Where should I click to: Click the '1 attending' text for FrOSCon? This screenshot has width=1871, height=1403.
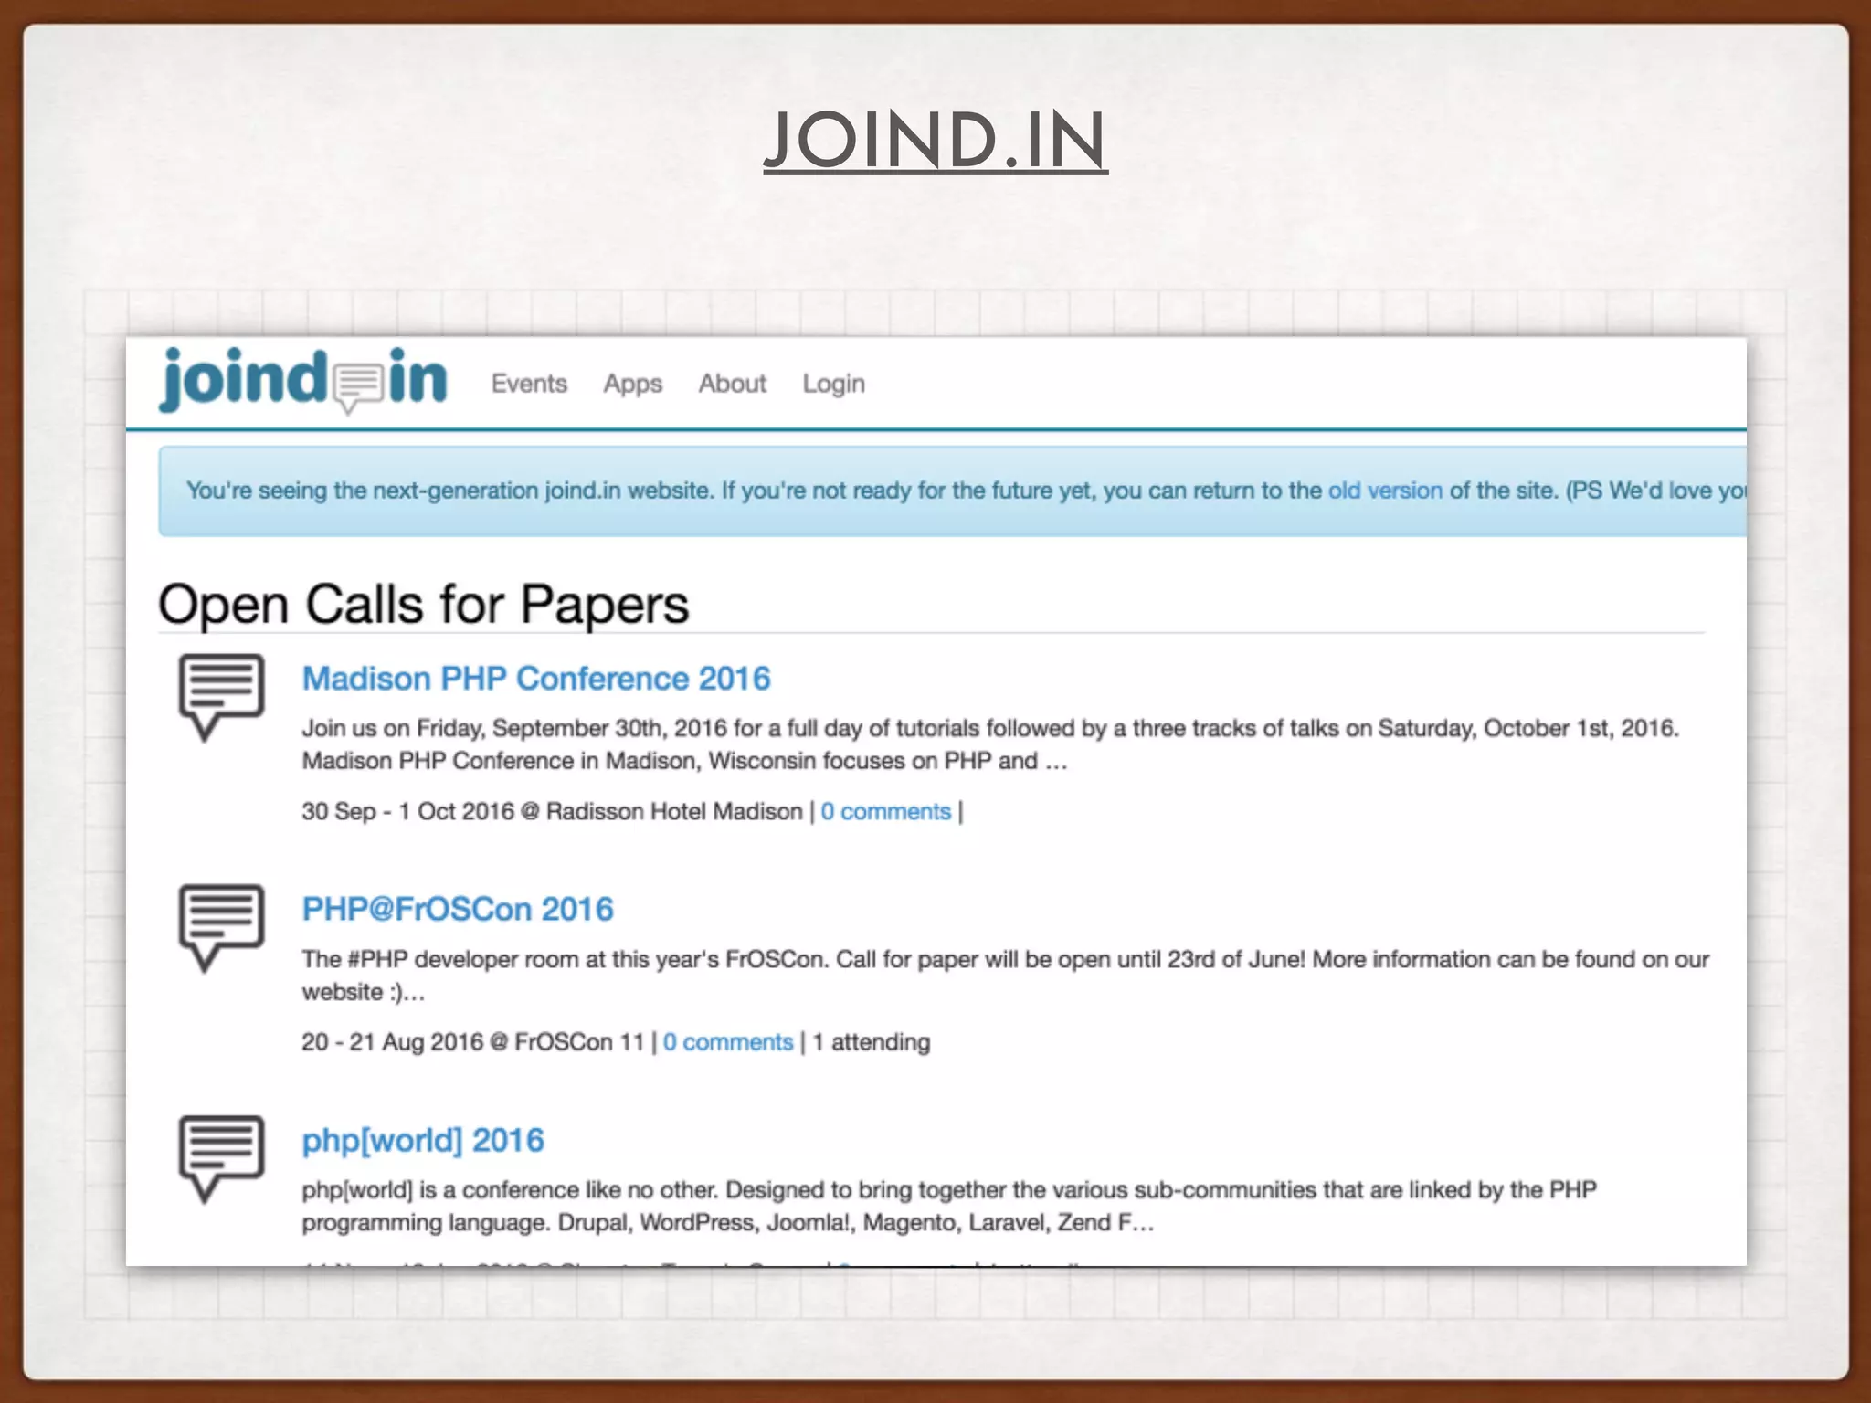tap(872, 1042)
